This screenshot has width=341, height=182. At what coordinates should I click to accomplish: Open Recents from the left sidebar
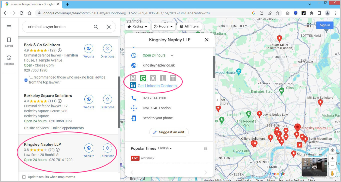click(x=9, y=60)
